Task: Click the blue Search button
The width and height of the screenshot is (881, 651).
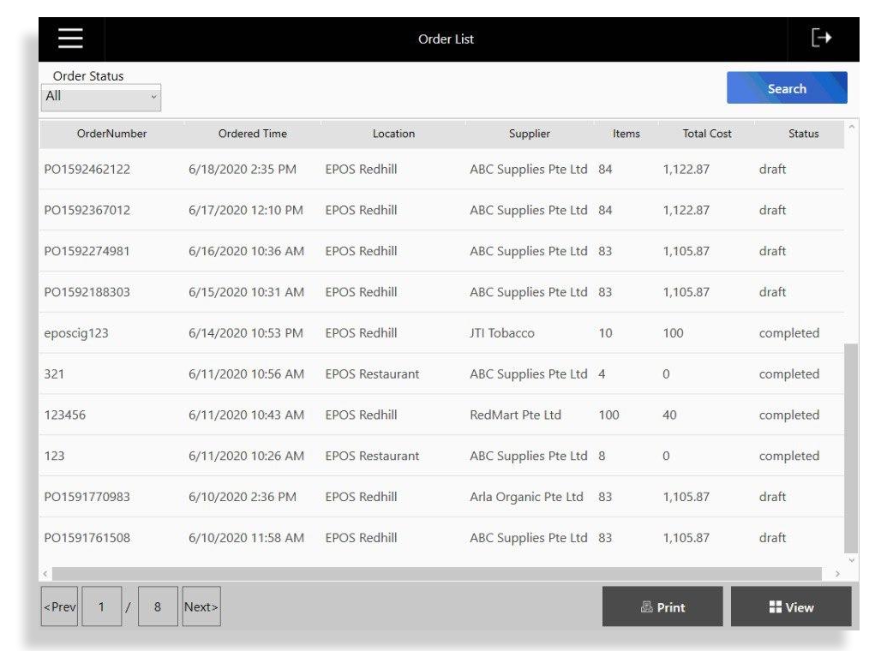Action: coord(787,88)
